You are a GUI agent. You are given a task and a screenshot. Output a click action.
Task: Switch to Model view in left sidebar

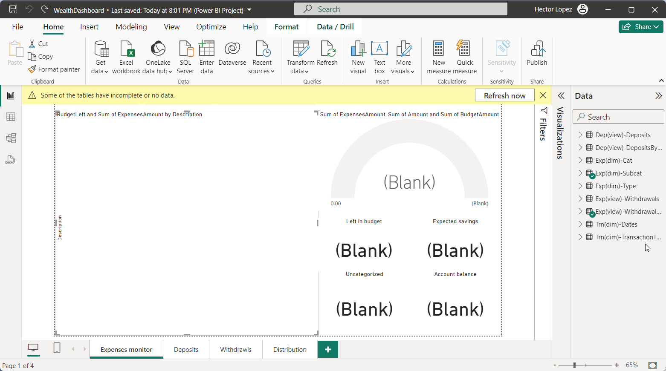click(10, 138)
